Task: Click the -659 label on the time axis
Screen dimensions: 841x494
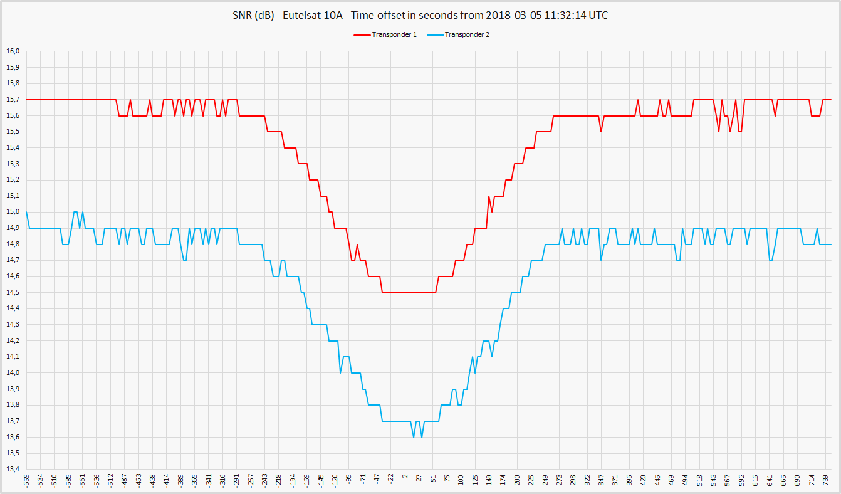Action: pyautogui.click(x=26, y=481)
